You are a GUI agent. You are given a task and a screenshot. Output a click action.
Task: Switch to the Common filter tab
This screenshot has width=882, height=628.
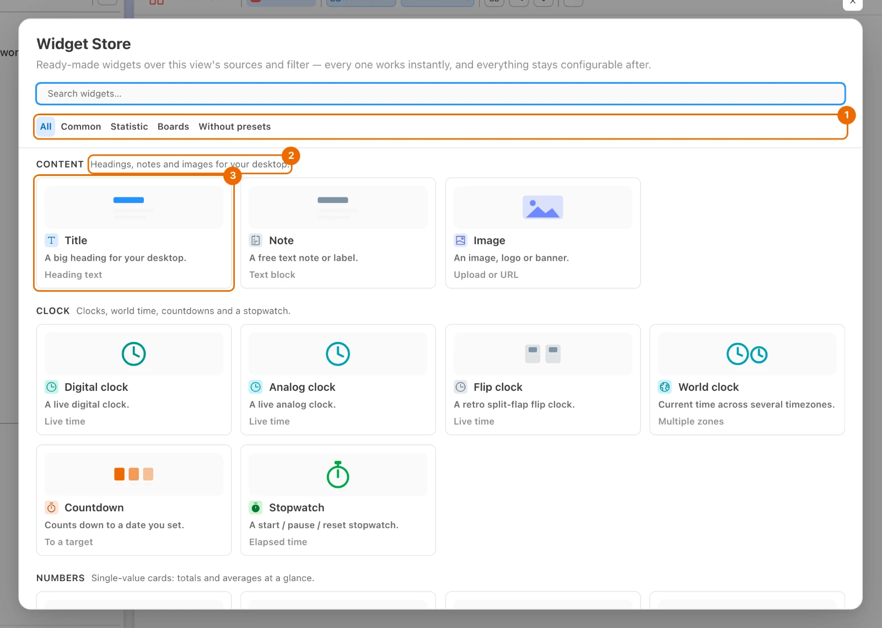81,126
